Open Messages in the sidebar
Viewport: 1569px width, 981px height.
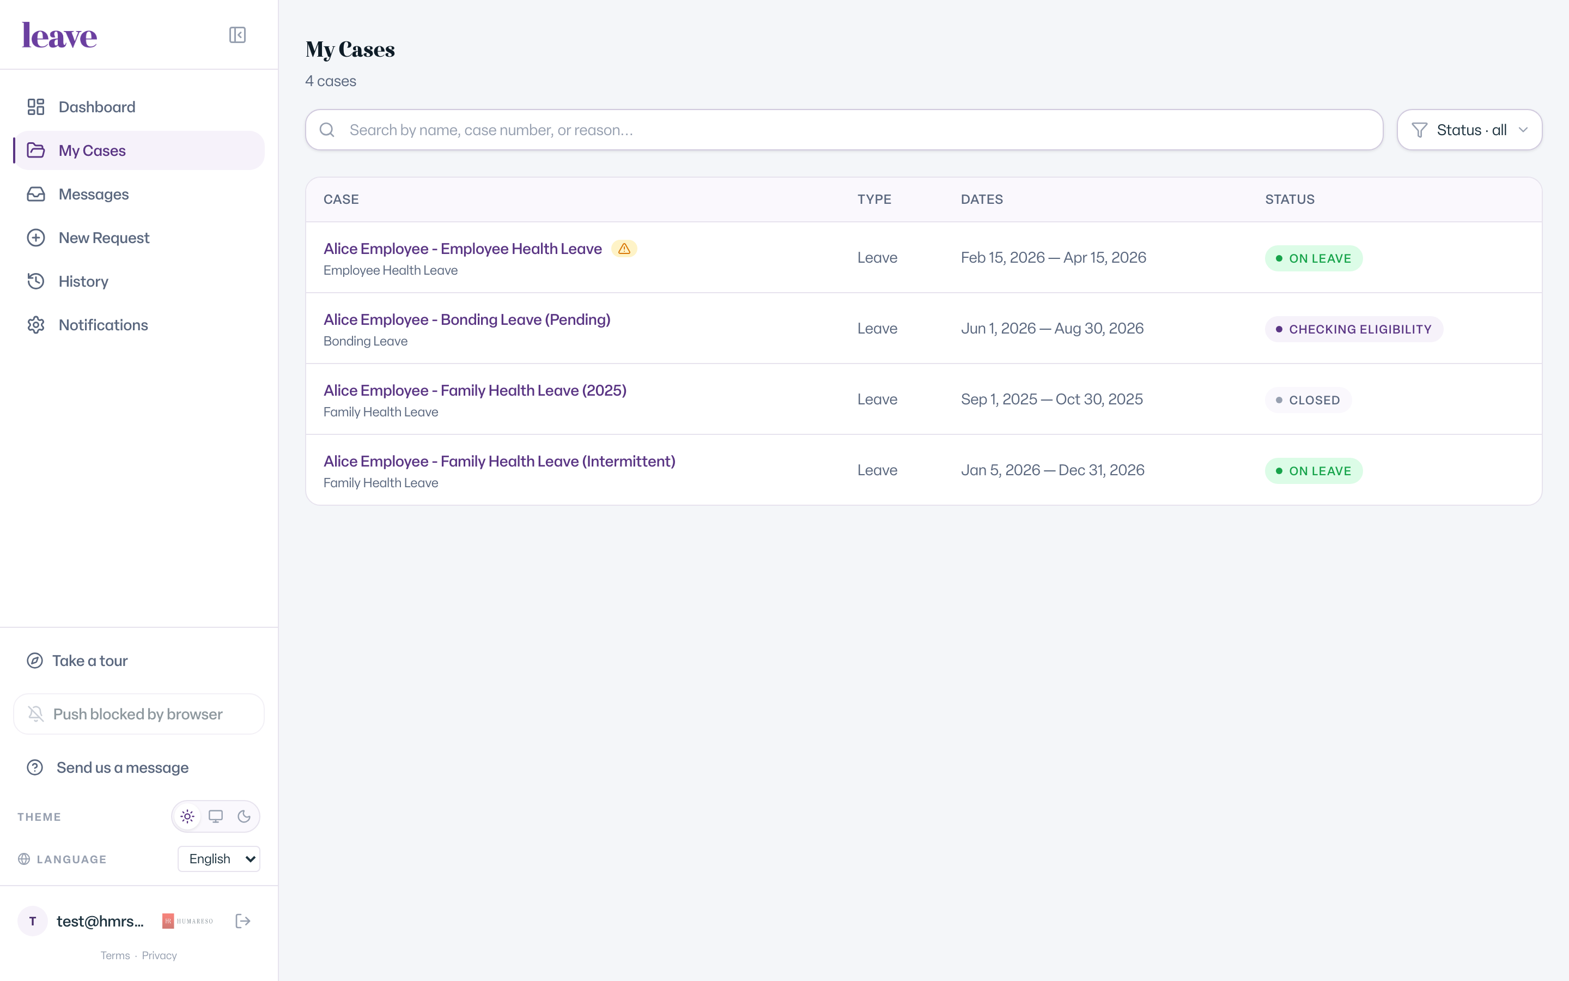pos(139,194)
